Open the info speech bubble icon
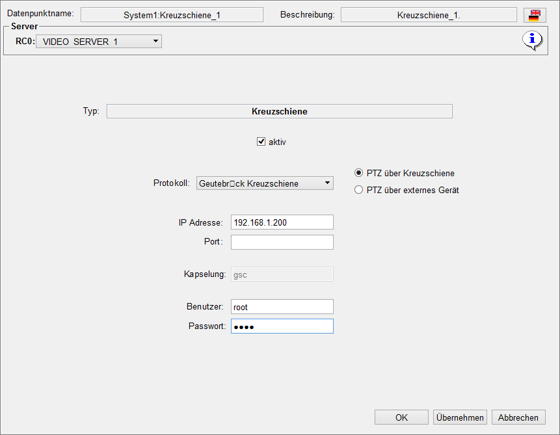Screen dimensions: 560x435 (x=532, y=41)
